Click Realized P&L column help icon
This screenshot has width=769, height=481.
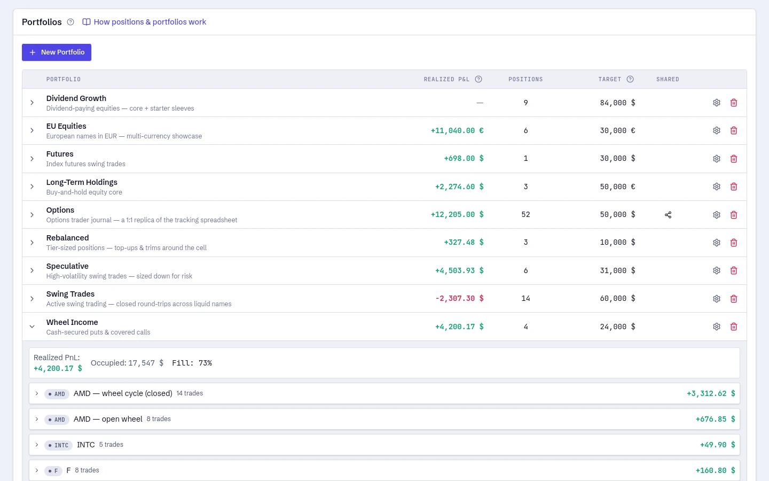pyautogui.click(x=478, y=79)
